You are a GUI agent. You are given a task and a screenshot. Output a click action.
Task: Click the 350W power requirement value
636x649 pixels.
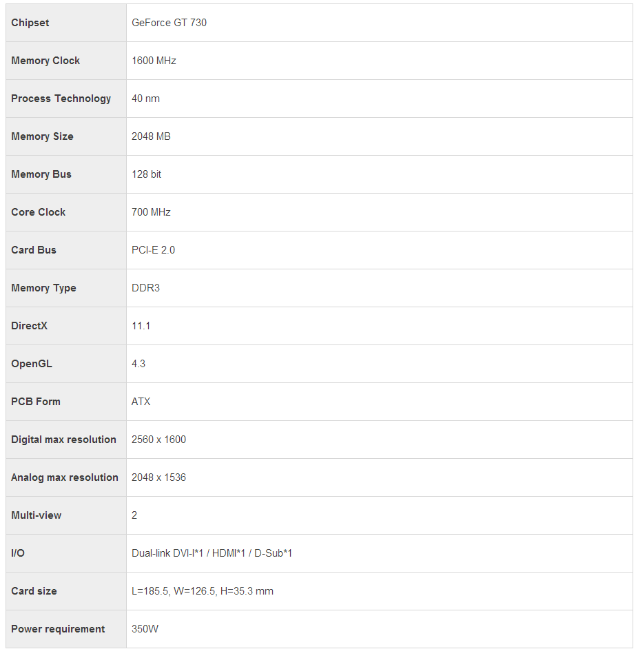click(145, 629)
